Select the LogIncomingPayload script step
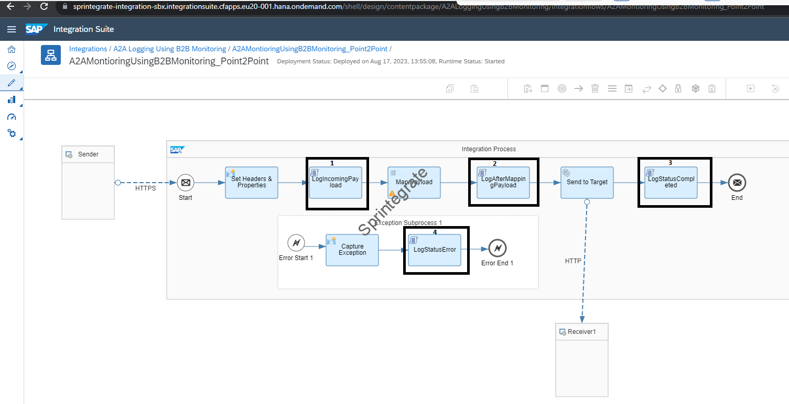789x404 pixels. point(336,183)
